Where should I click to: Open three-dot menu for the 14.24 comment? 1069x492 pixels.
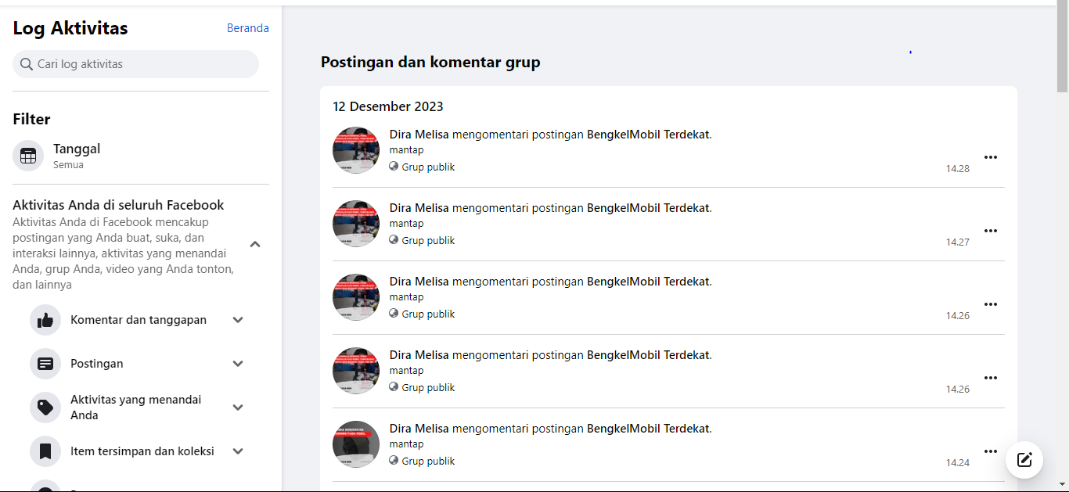point(991,451)
